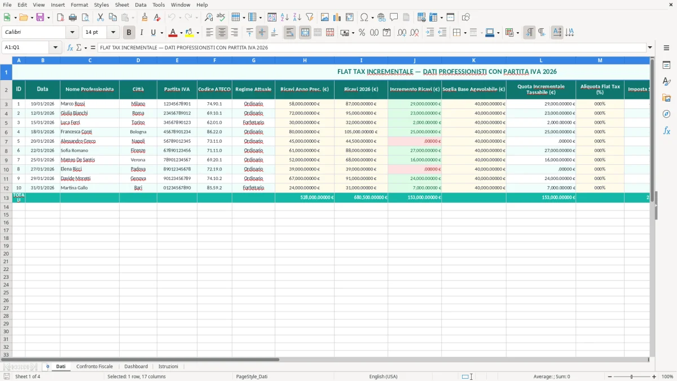Open the Sheet menu
Image resolution: width=677 pixels, height=381 pixels.
click(122, 5)
